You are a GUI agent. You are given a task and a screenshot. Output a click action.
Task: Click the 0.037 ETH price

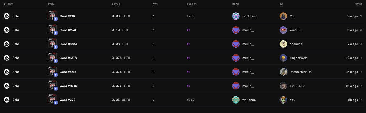point(121,16)
